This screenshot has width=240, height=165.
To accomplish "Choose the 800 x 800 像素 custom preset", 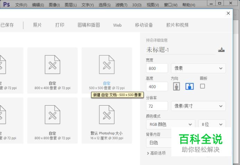I will pos(52,121).
